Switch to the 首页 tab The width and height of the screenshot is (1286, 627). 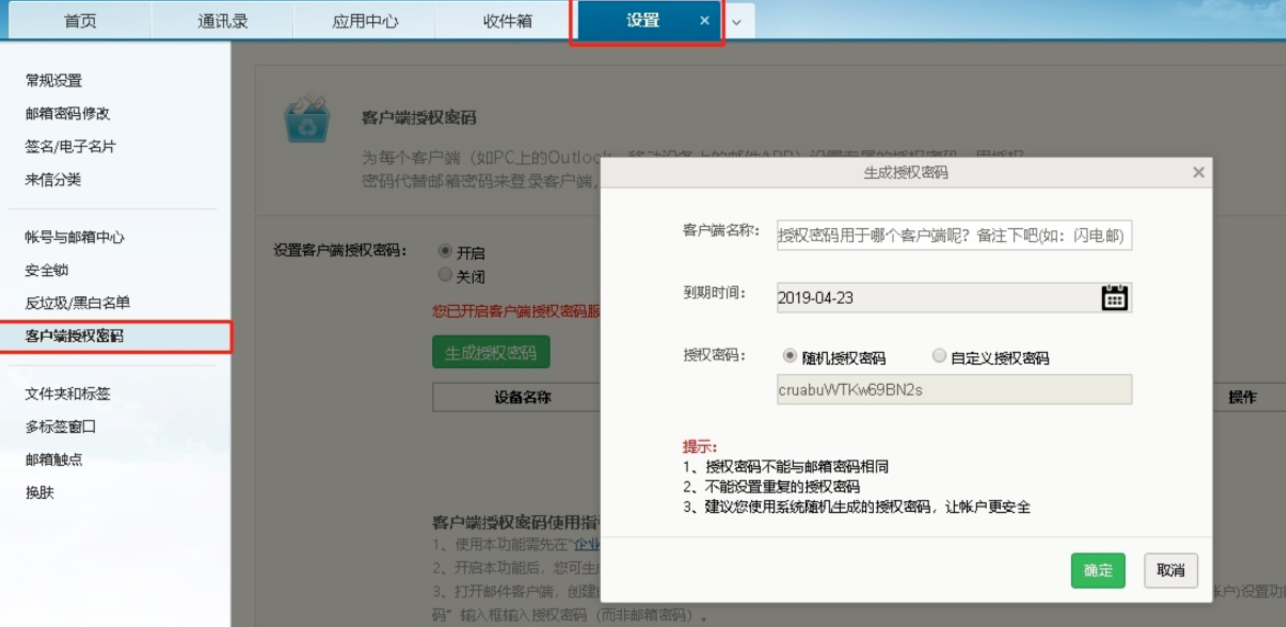[x=80, y=21]
